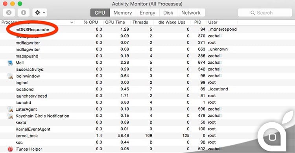Click inside the Search field
This screenshot has height=153, width=295.
pyautogui.click(x=265, y=13)
